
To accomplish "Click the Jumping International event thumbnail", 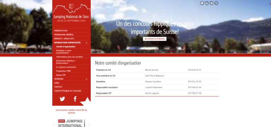I will (71, 123).
